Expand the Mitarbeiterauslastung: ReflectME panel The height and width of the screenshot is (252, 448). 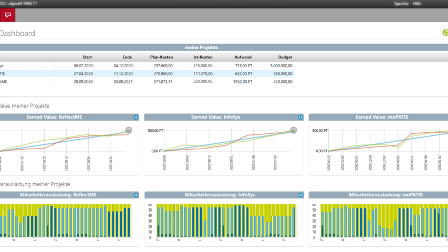pos(136,195)
